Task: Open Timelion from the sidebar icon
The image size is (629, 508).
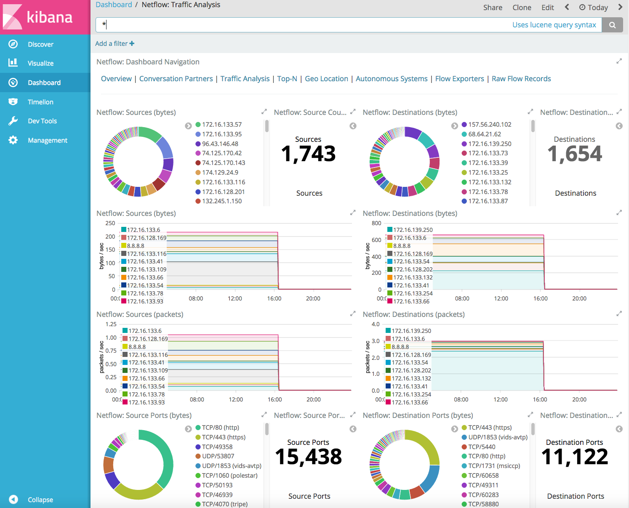Action: (x=13, y=102)
